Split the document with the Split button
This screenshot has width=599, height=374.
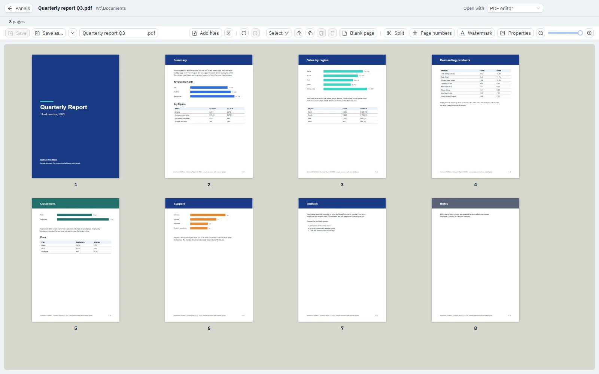point(395,33)
